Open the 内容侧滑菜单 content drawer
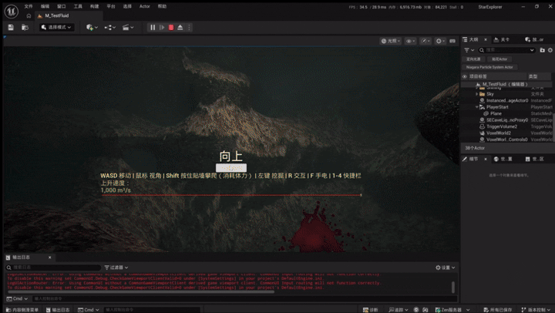 tap(22, 310)
